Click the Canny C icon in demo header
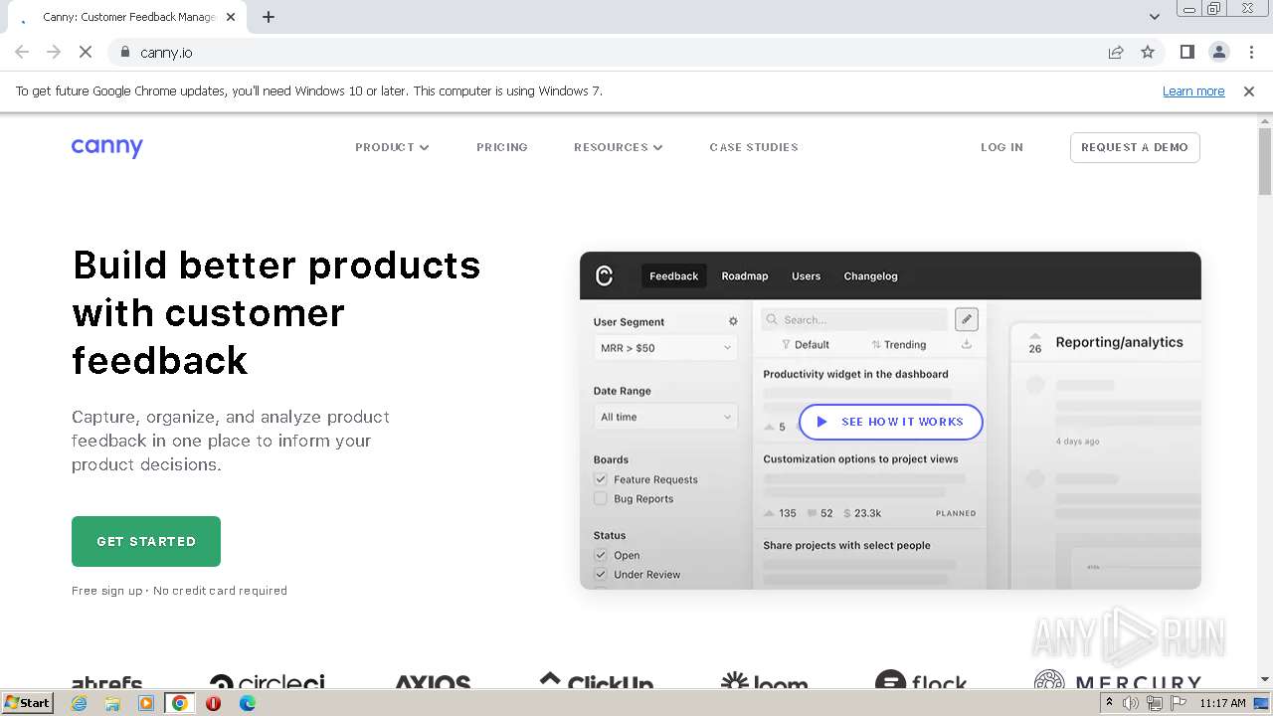The height and width of the screenshot is (716, 1273). [x=604, y=276]
